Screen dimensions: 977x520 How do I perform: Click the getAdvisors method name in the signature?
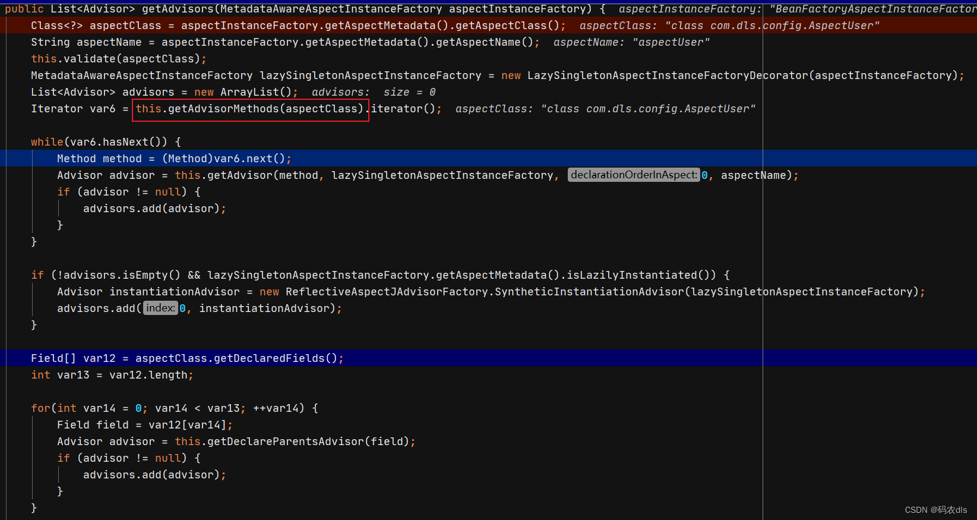pos(178,9)
